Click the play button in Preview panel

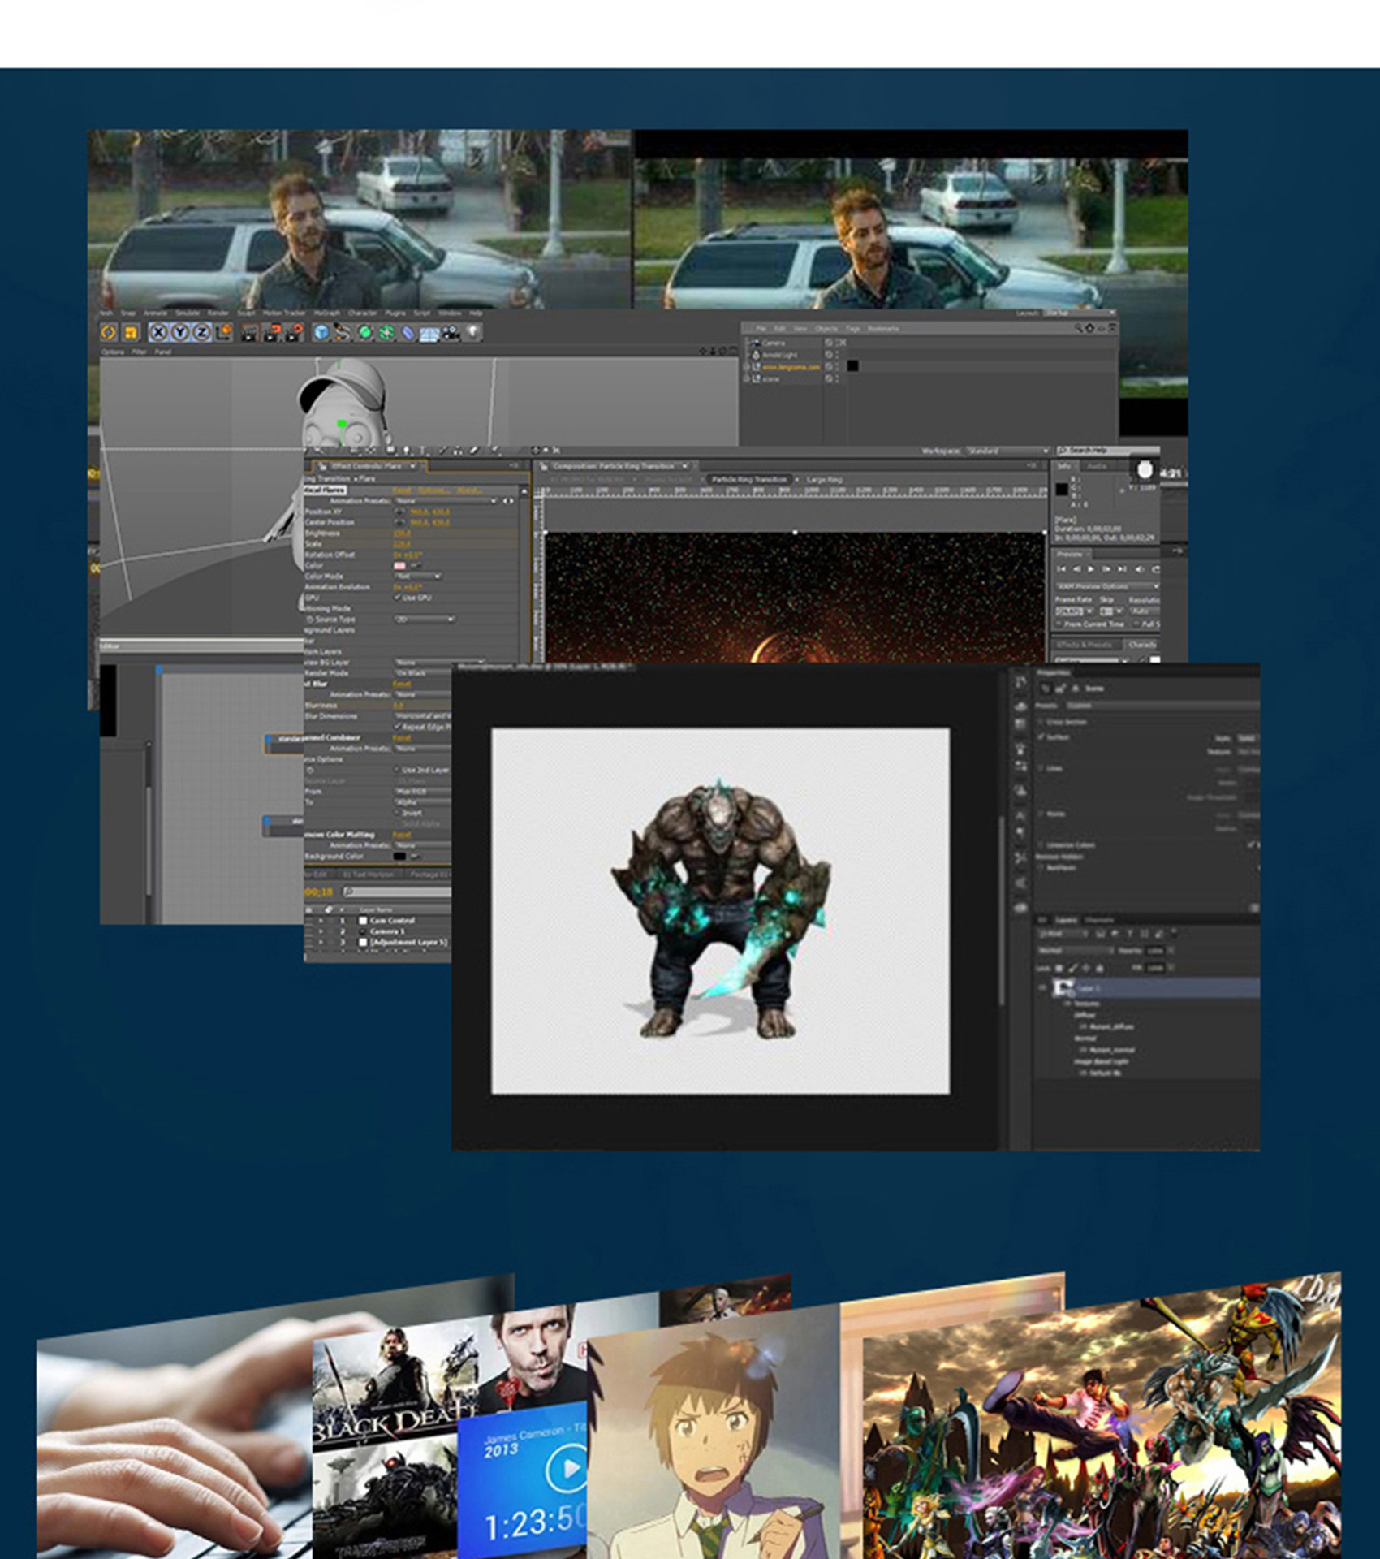1090,569
